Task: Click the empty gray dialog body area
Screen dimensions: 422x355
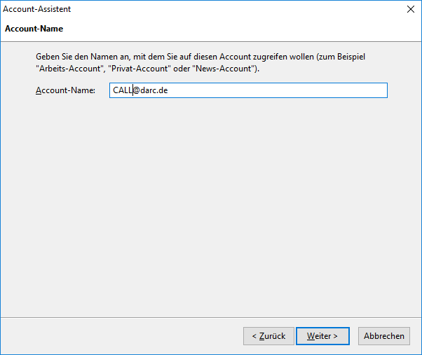Action: [x=211, y=207]
